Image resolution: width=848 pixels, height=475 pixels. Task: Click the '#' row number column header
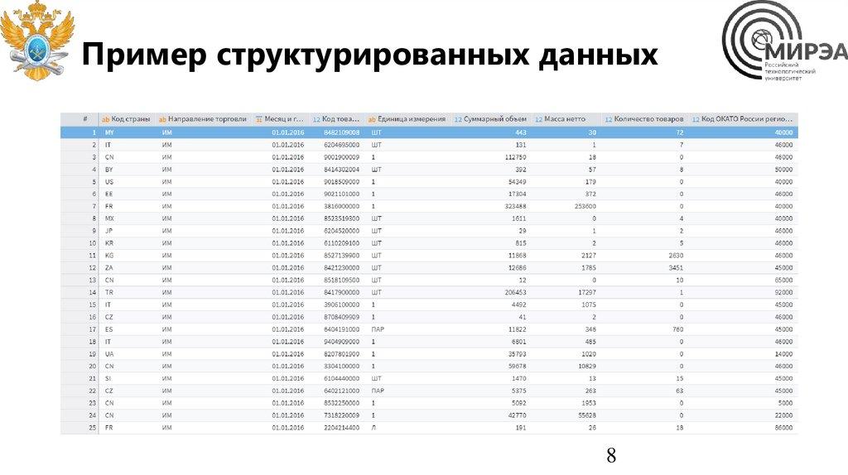[85, 119]
